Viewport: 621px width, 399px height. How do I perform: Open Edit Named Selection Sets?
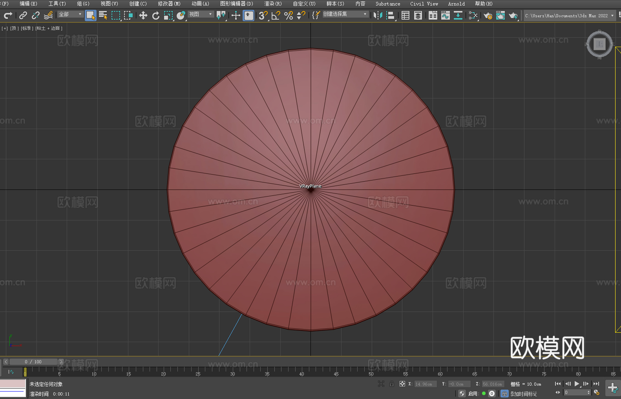click(x=316, y=15)
